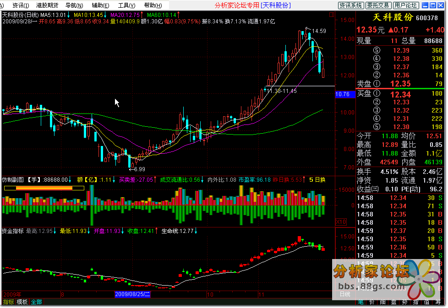
Task: Click the 5日换 label
Action: (x=317, y=180)
